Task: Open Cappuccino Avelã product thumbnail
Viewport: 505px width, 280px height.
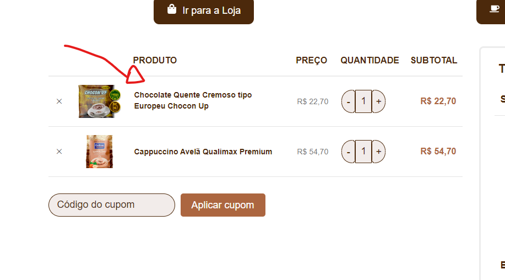Action: pos(100,152)
